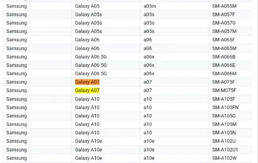The width and height of the screenshot is (258, 163).
Task: Select the SM-A102W model code
Action: pyautogui.click(x=224, y=158)
